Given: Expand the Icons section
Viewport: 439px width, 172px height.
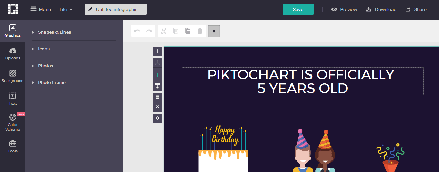Looking at the screenshot, I should coord(74,49).
